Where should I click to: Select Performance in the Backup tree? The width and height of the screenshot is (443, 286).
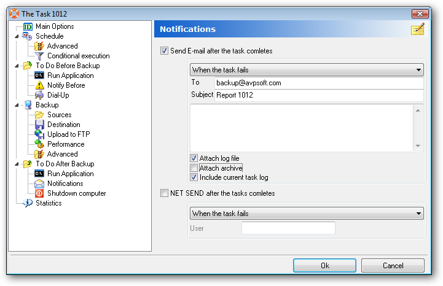(66, 144)
